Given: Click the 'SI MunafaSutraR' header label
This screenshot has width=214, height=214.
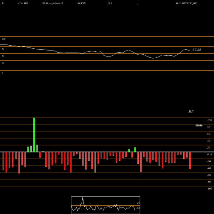Looking at the screenshot, I should 53,3.
